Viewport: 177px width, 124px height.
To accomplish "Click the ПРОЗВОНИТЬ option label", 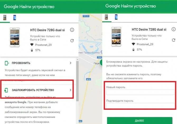I will [x=21, y=63].
